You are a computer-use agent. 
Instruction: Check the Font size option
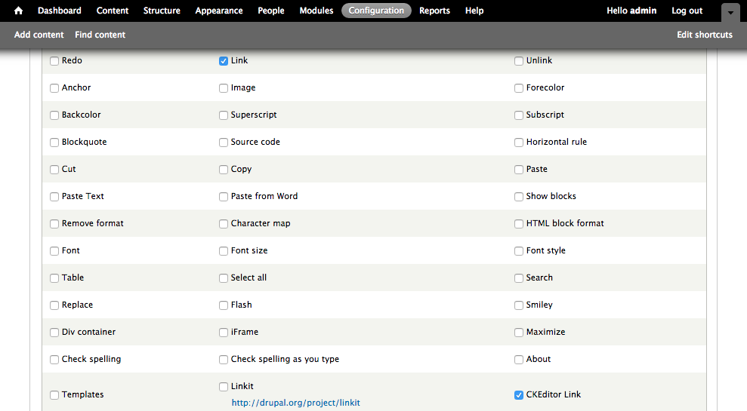point(224,251)
